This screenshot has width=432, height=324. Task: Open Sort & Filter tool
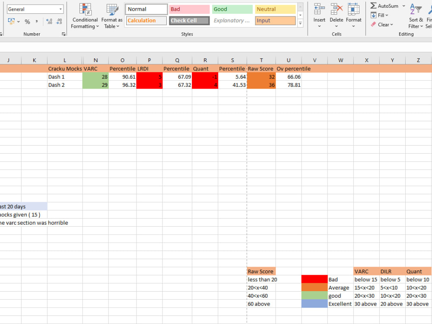click(x=416, y=16)
